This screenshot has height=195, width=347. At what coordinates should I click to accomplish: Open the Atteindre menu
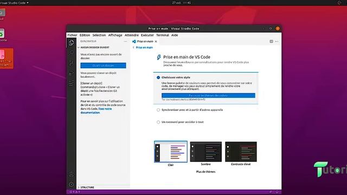[131, 35]
